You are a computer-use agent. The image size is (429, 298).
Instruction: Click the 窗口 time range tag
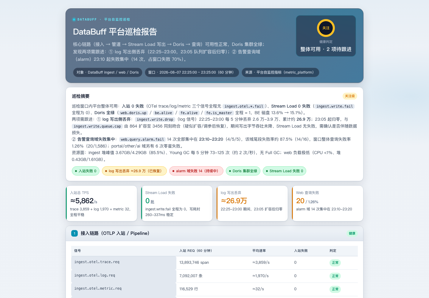click(192, 72)
